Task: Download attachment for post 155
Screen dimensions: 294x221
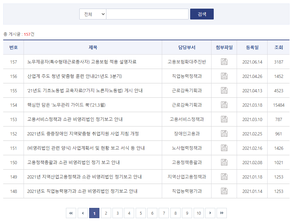Action: (x=224, y=90)
